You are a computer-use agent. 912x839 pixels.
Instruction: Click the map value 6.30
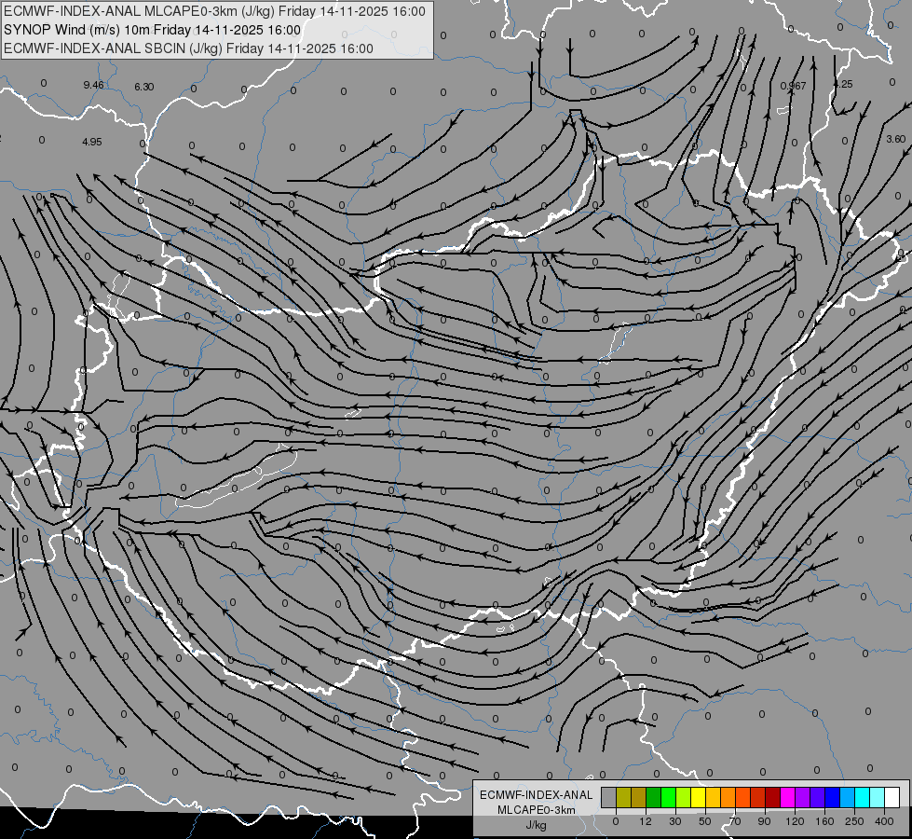tap(144, 87)
